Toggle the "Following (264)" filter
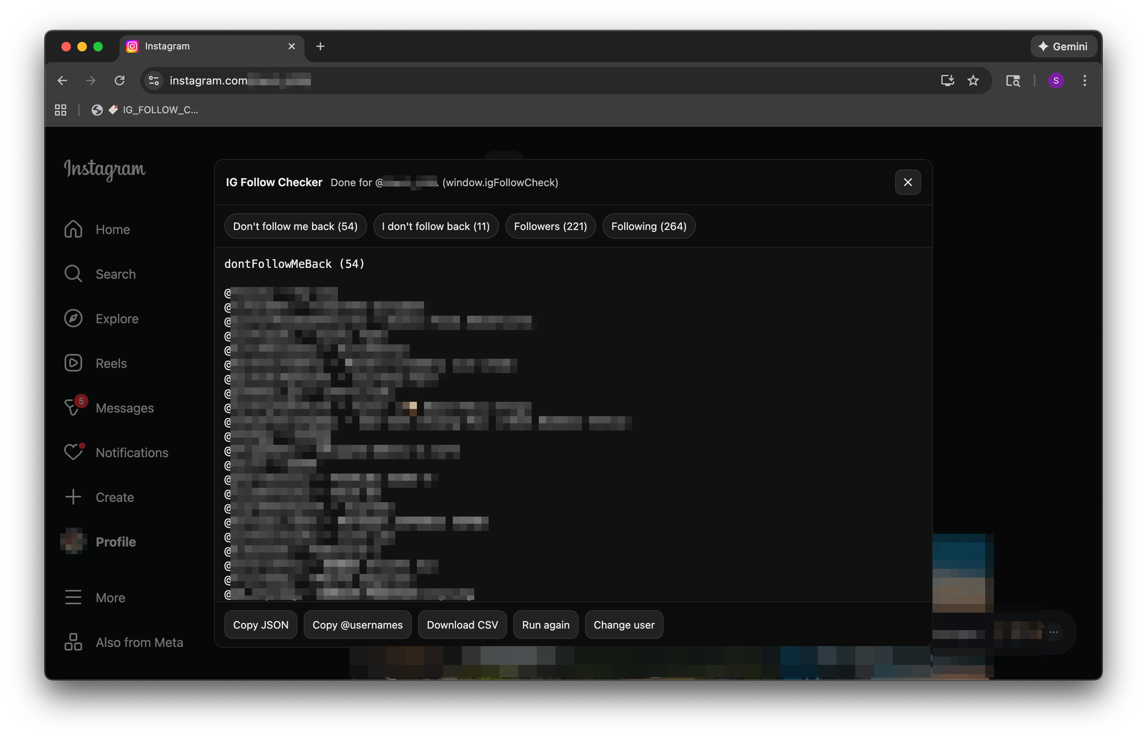1147x739 pixels. click(x=648, y=226)
